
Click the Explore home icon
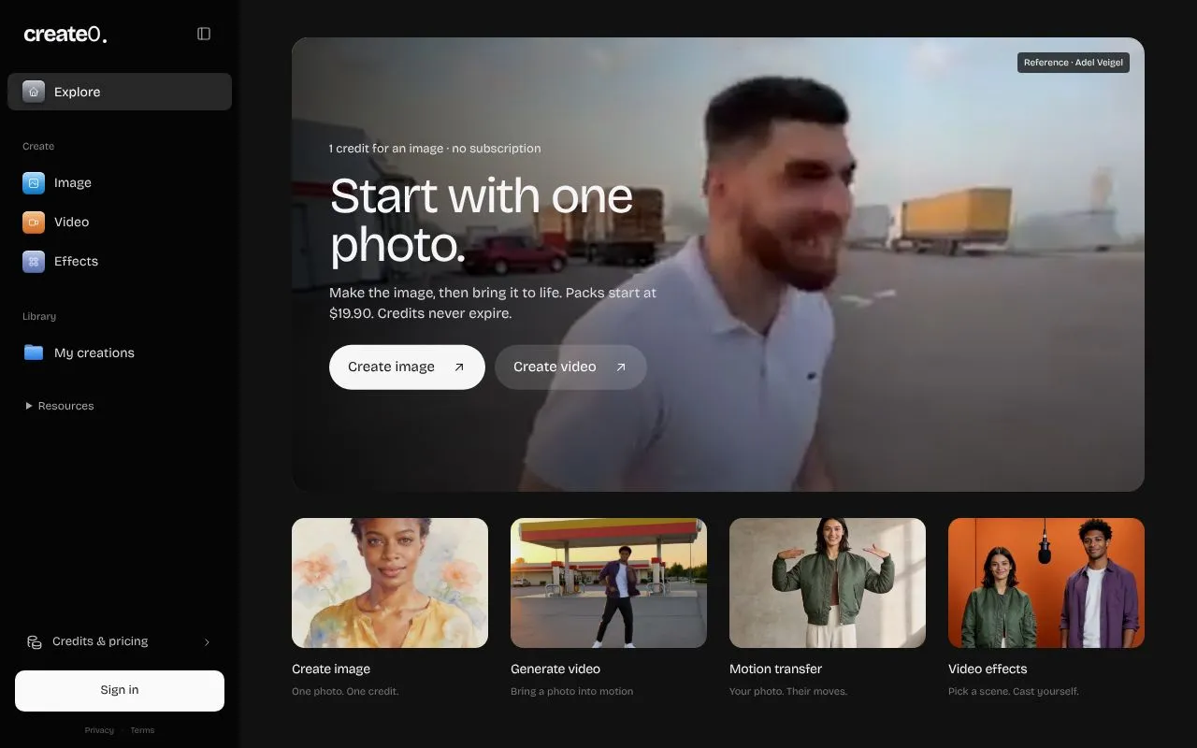click(x=34, y=92)
